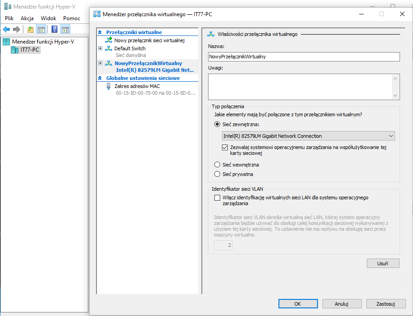Open the Akcja menu

click(x=27, y=18)
